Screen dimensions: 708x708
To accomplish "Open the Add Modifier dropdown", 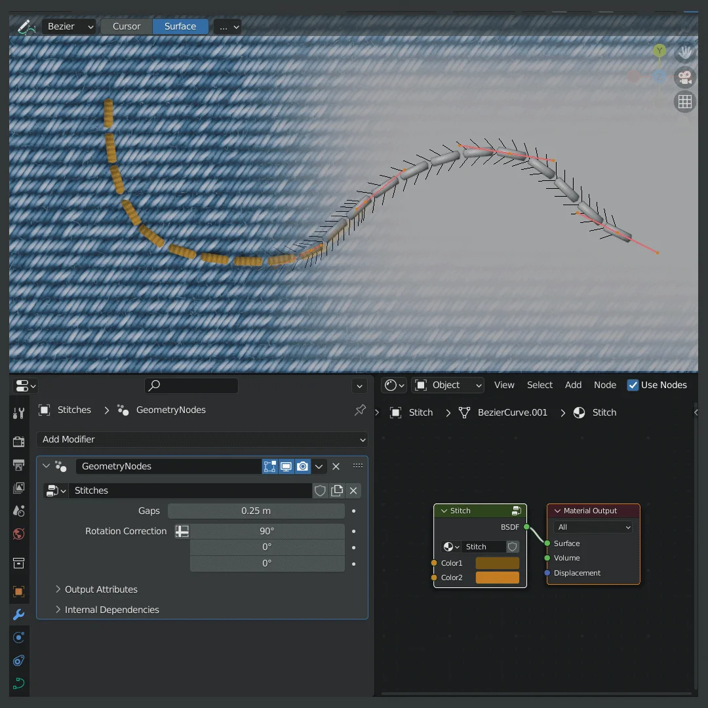I will [x=202, y=439].
